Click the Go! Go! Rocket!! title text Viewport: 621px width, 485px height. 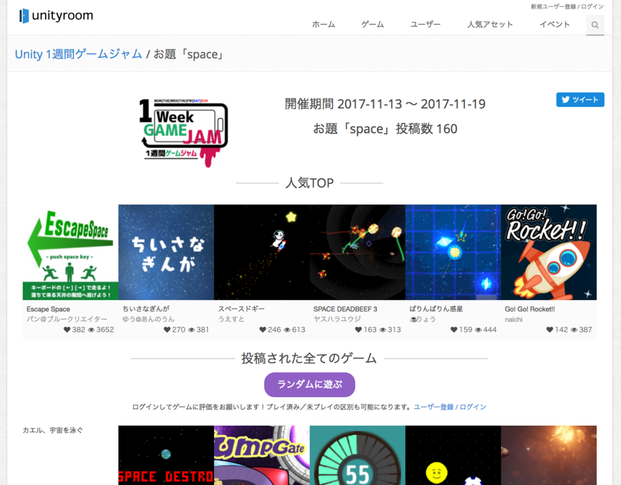529,309
